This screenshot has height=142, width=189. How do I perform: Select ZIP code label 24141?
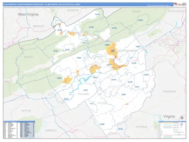click(x=95, y=77)
